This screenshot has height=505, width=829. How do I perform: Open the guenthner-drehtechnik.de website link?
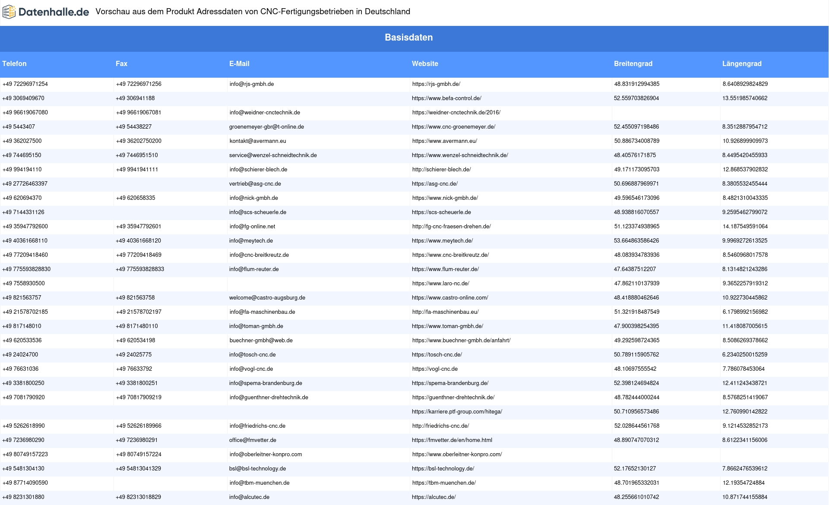pyautogui.click(x=453, y=398)
